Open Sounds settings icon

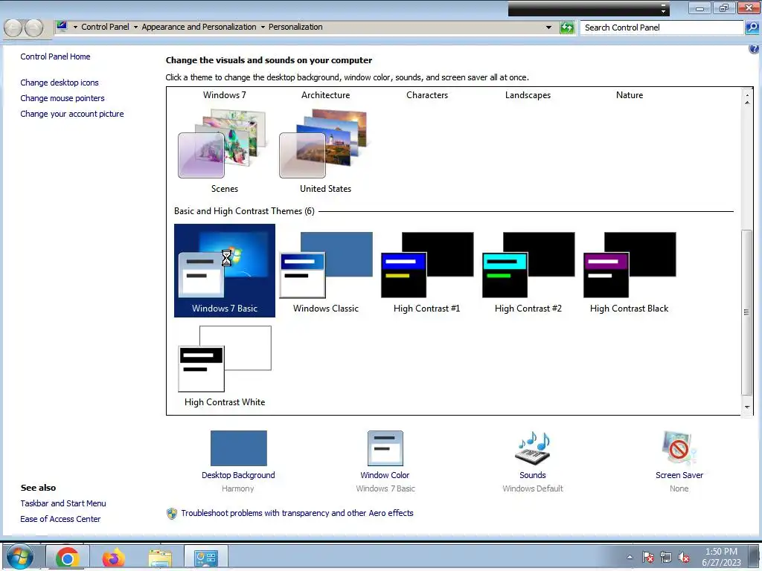pyautogui.click(x=533, y=448)
